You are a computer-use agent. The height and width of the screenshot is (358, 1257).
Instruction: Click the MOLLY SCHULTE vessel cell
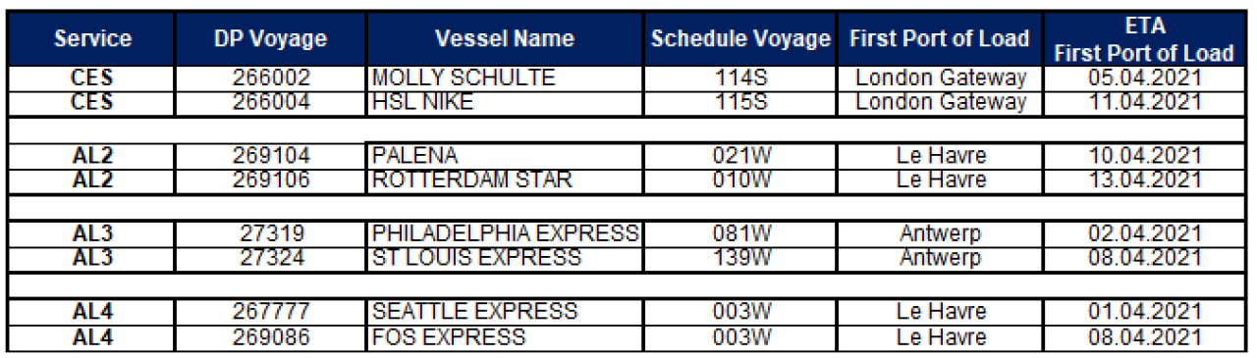tap(506, 78)
